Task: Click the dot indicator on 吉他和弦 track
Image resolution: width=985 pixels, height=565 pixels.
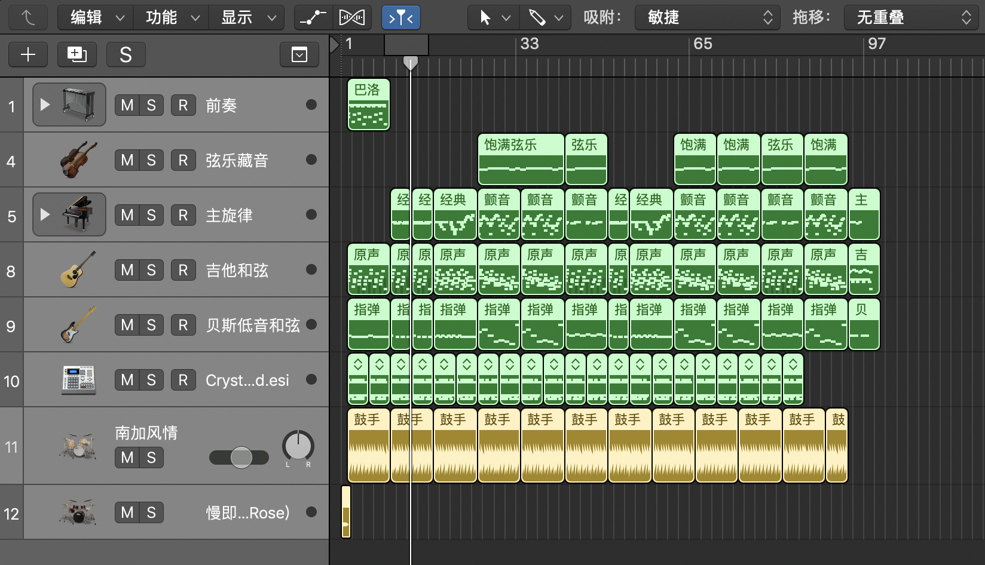Action: [311, 269]
